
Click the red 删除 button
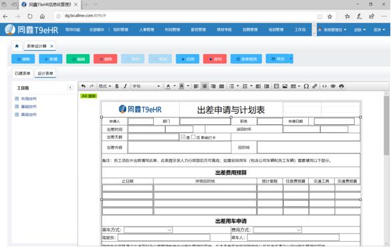106,59
